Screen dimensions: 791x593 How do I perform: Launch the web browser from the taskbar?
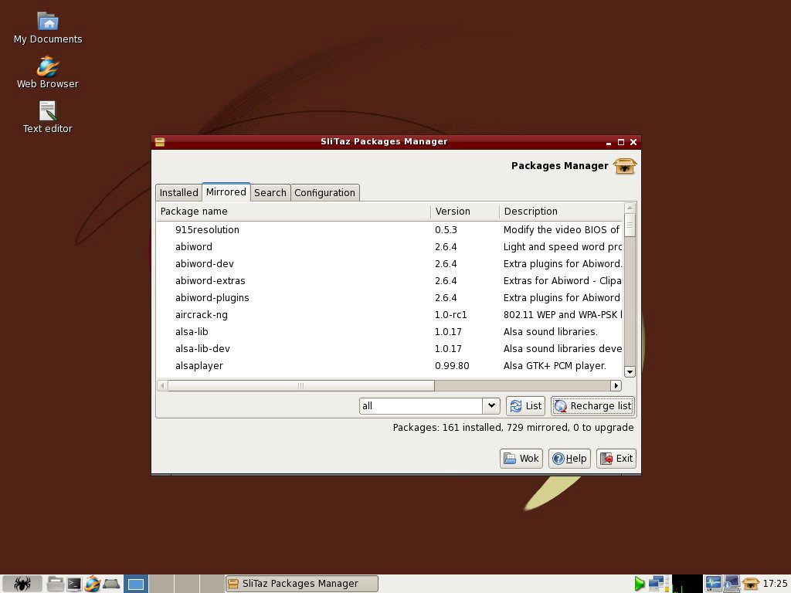pos(93,584)
